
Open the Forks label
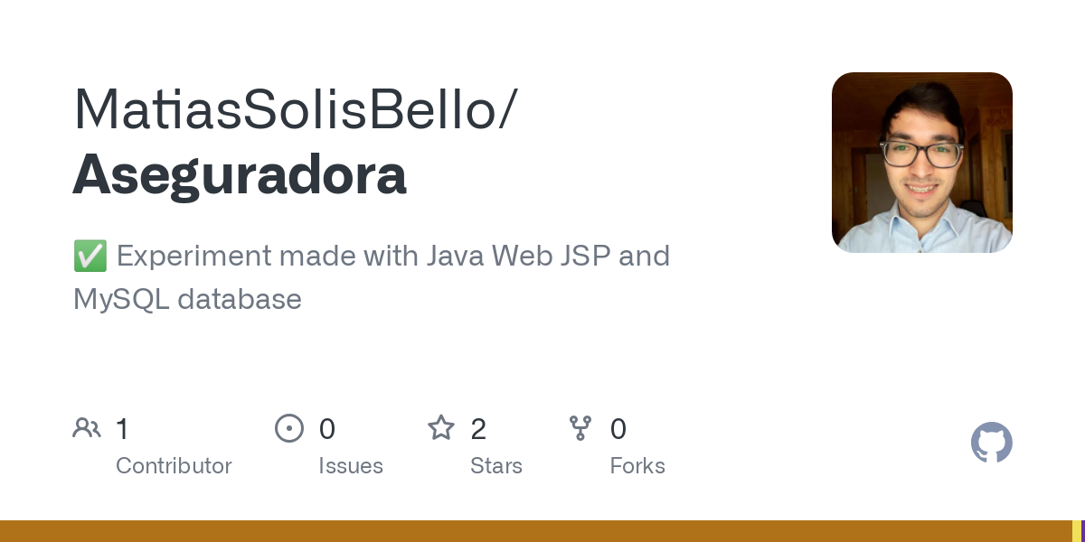637,466
